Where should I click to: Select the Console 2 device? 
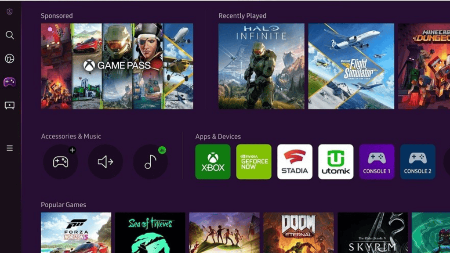tap(417, 162)
